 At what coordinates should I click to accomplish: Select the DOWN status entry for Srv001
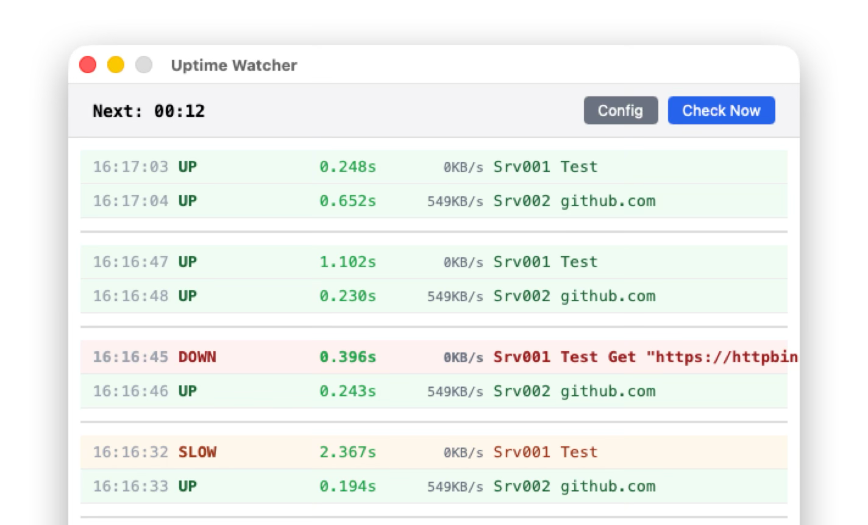[x=197, y=357]
